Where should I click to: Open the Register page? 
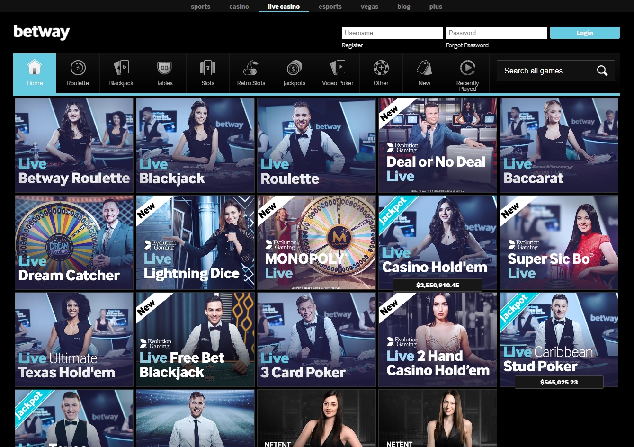click(x=352, y=45)
